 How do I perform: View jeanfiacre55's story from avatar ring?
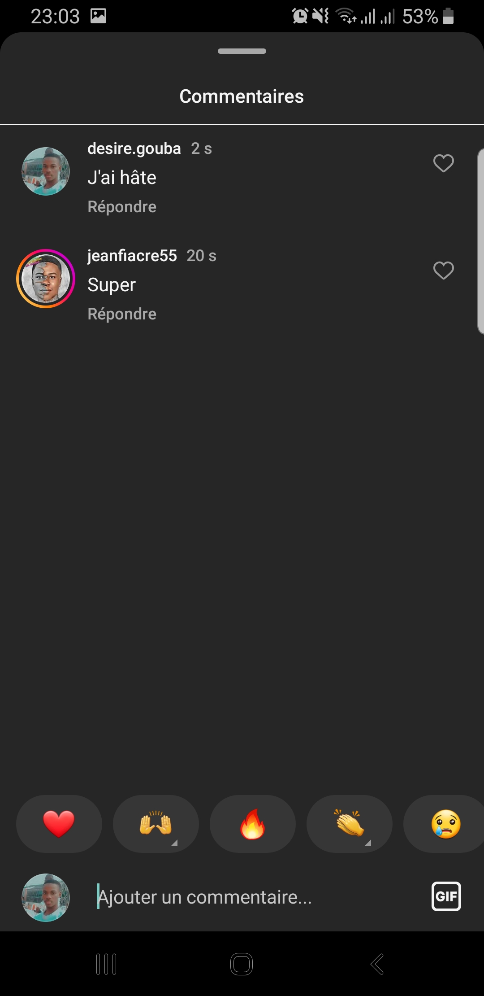coord(46,279)
